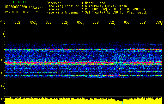Click the 0.9 kHz axis label

2,60
